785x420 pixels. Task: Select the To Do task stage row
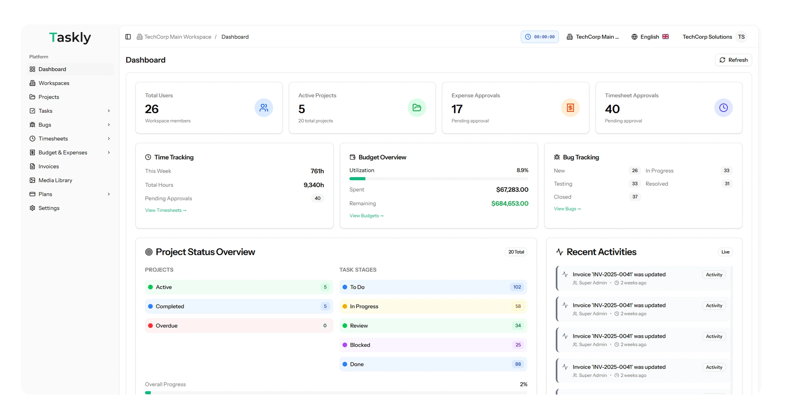433,287
